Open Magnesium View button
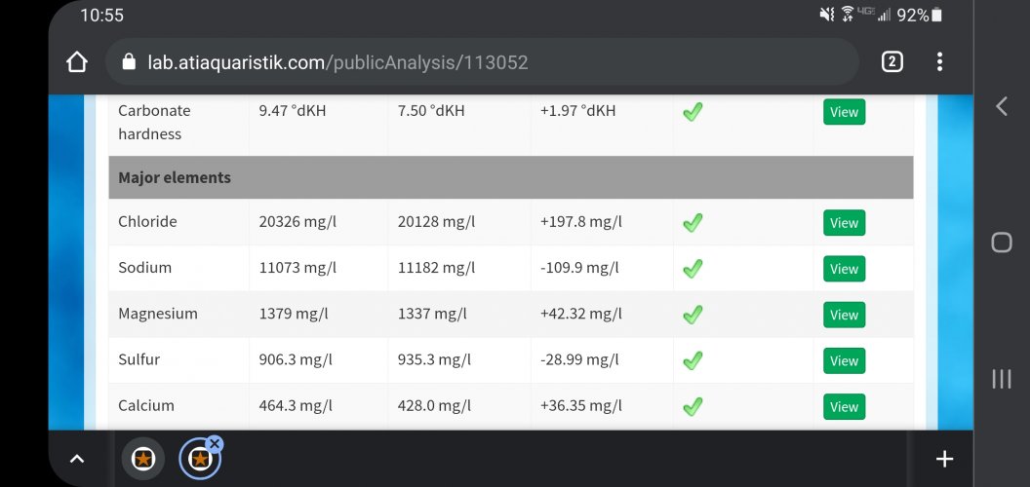1030x487 pixels. point(844,315)
